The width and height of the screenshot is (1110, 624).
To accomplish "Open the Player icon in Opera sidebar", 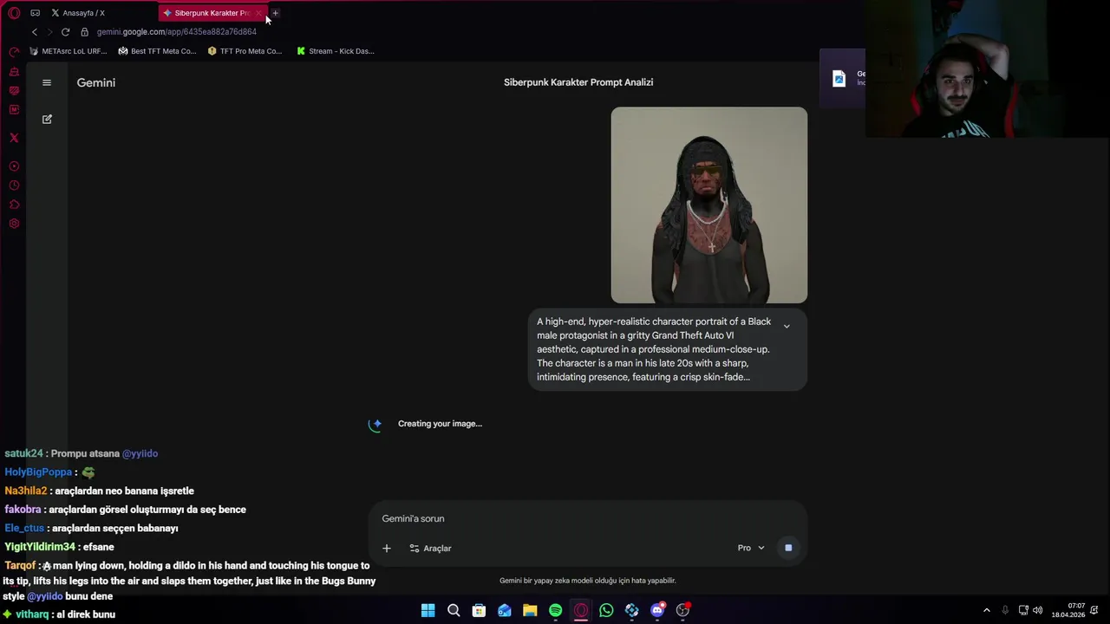I will [14, 166].
